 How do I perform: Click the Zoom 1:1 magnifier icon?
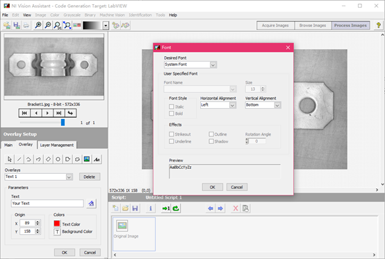[58, 25]
